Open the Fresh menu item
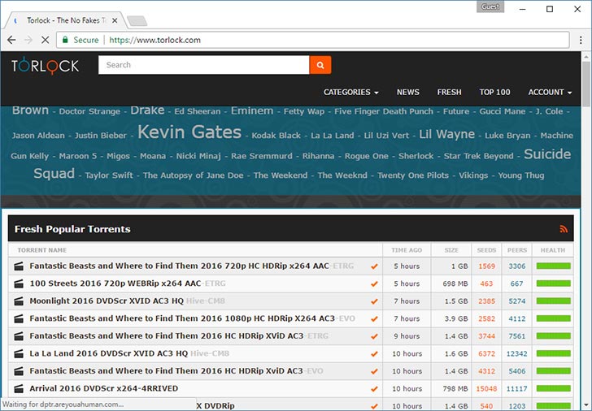The height and width of the screenshot is (411, 592). pos(449,92)
